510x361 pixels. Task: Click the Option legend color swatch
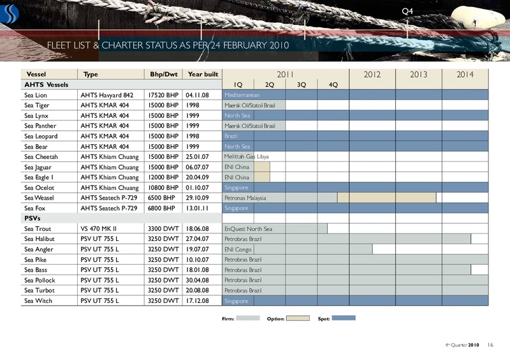tap(298, 318)
